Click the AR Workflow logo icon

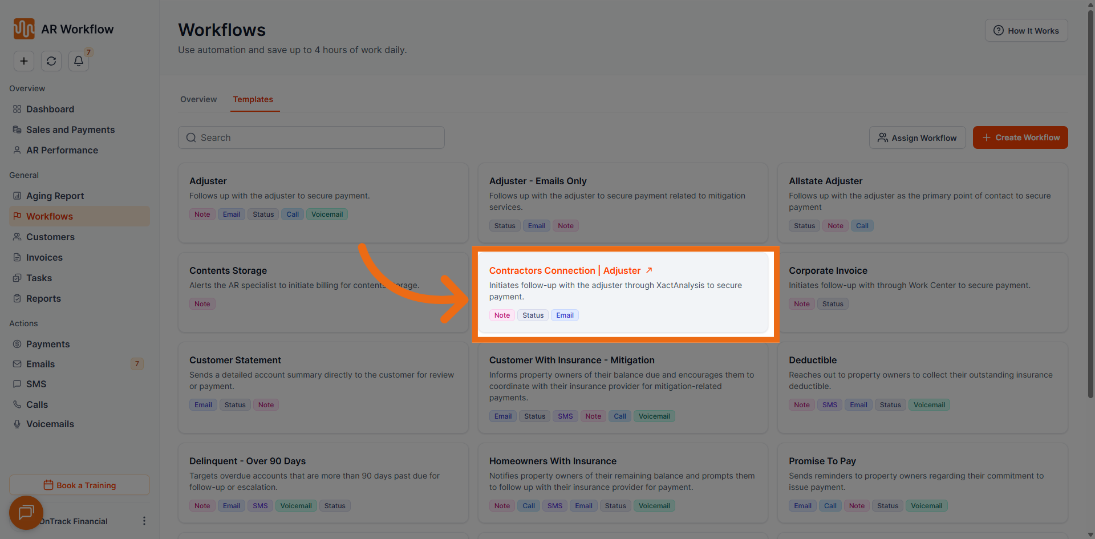(24, 29)
